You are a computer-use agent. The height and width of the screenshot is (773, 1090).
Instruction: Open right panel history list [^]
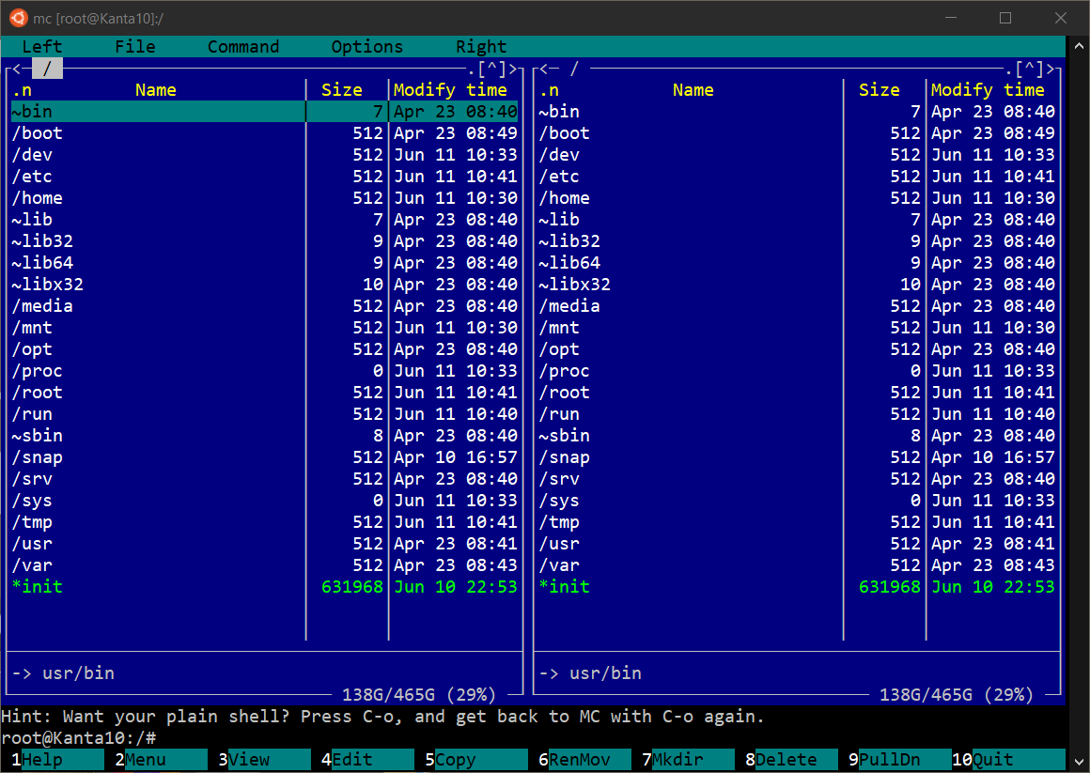(x=1029, y=69)
